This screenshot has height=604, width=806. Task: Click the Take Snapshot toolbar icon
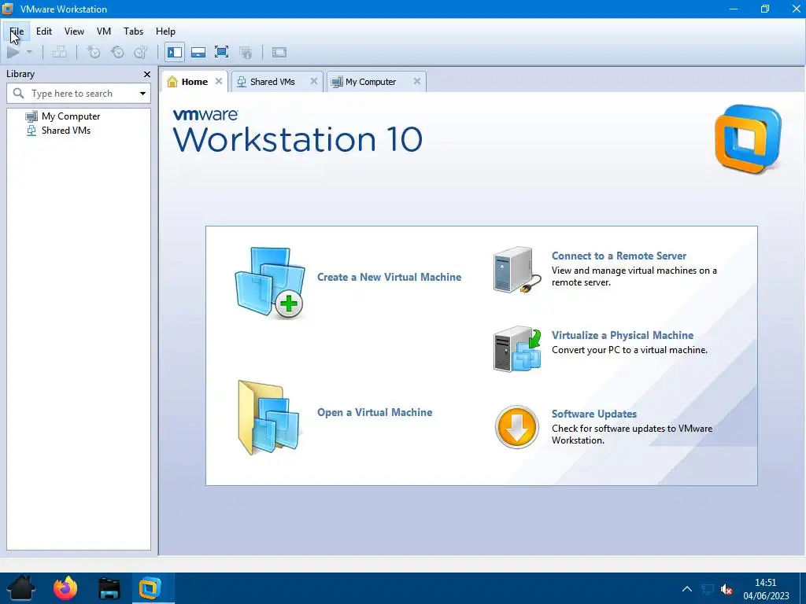point(94,52)
